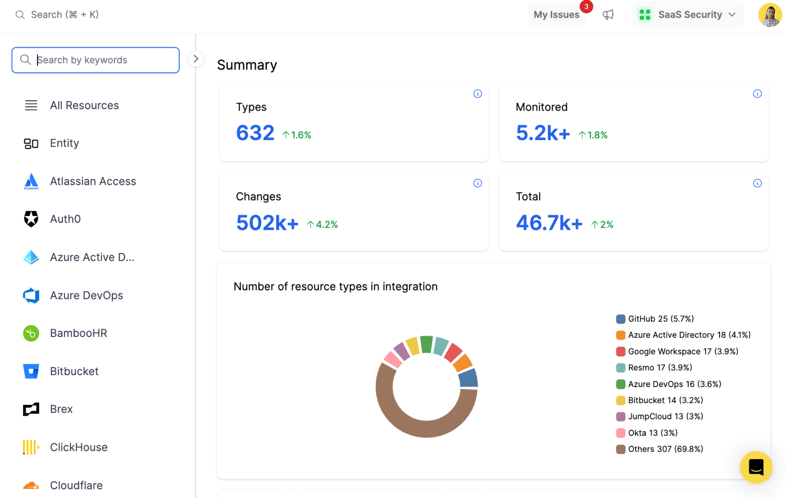
Task: Click the Entity icon in sidebar
Action: [31, 143]
